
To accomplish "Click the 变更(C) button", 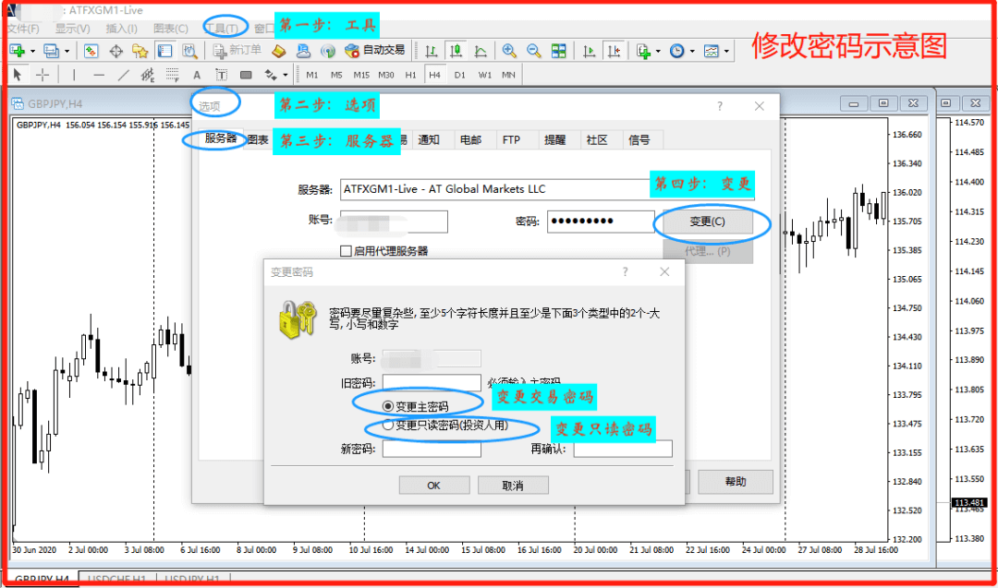I will (709, 222).
